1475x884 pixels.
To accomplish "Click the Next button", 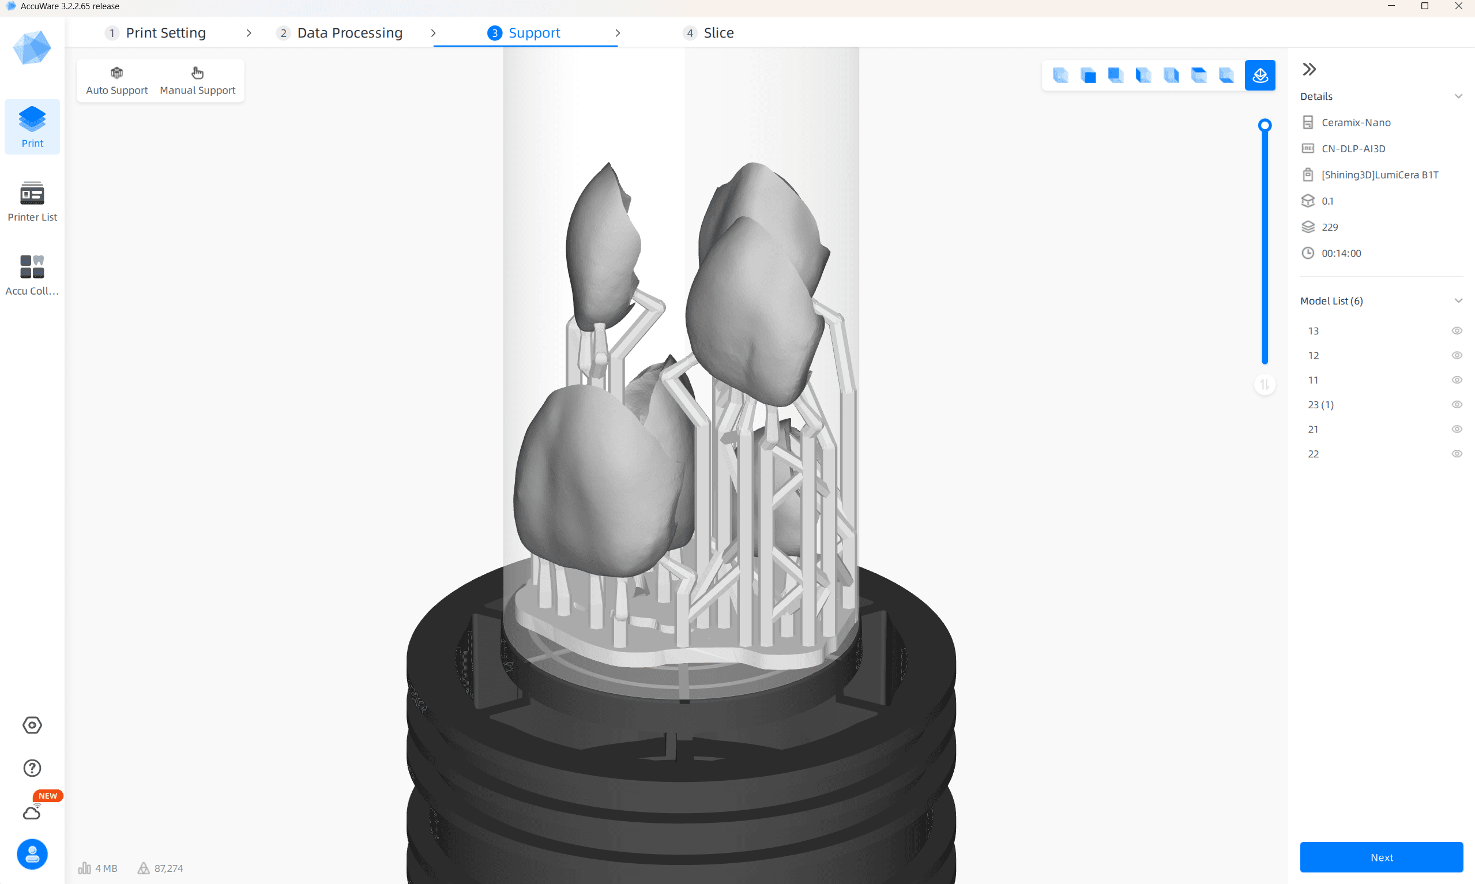I will pyautogui.click(x=1381, y=857).
